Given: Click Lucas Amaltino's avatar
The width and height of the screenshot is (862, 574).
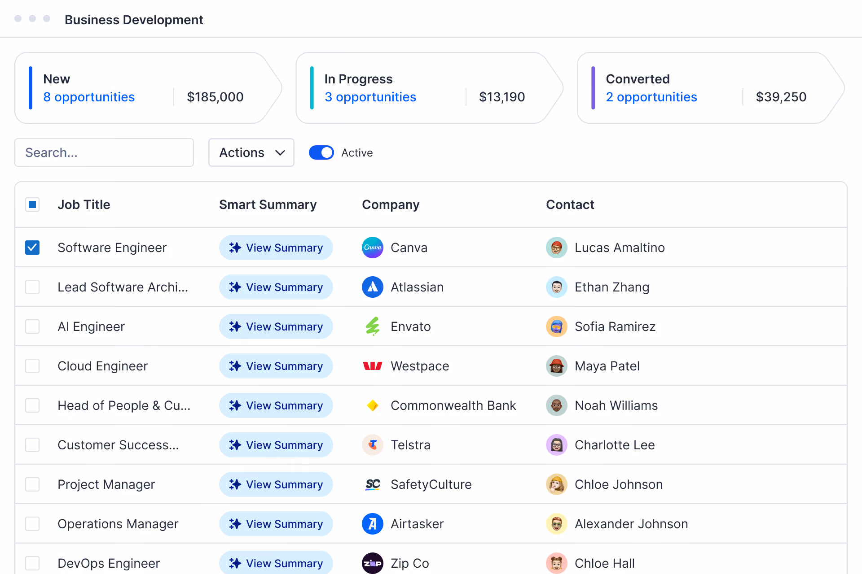Looking at the screenshot, I should (557, 248).
